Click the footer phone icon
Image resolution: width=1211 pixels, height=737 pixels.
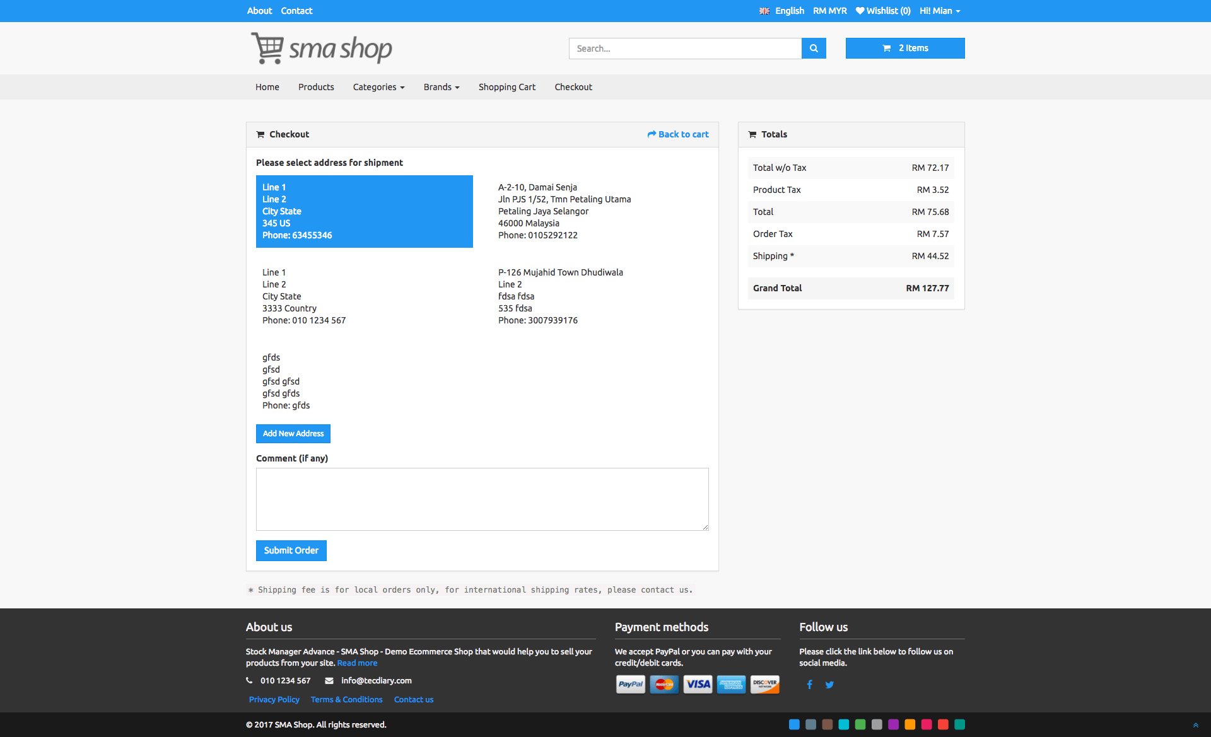coord(249,681)
